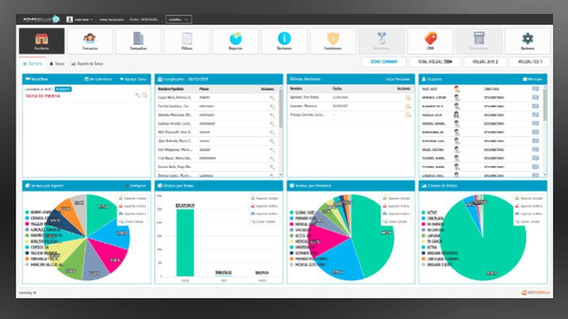
Task: Click the PÓLIZAS 2019 counter button
Action: click(x=485, y=62)
